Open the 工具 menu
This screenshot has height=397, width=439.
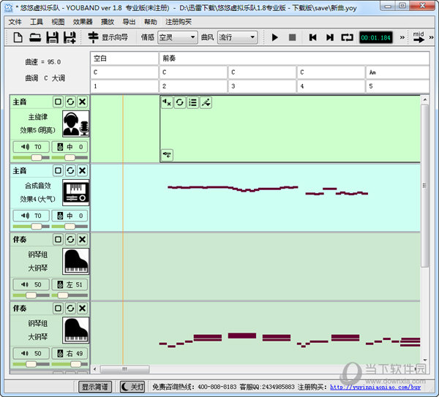pyautogui.click(x=37, y=22)
